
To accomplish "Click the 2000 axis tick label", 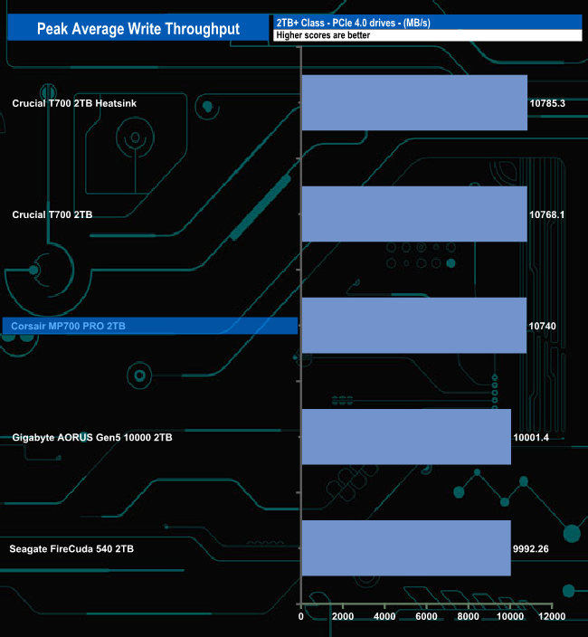I will tap(343, 616).
